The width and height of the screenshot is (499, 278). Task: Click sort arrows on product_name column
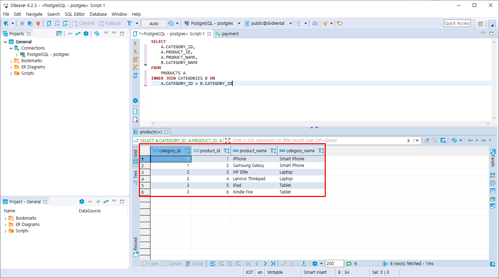click(x=276, y=151)
